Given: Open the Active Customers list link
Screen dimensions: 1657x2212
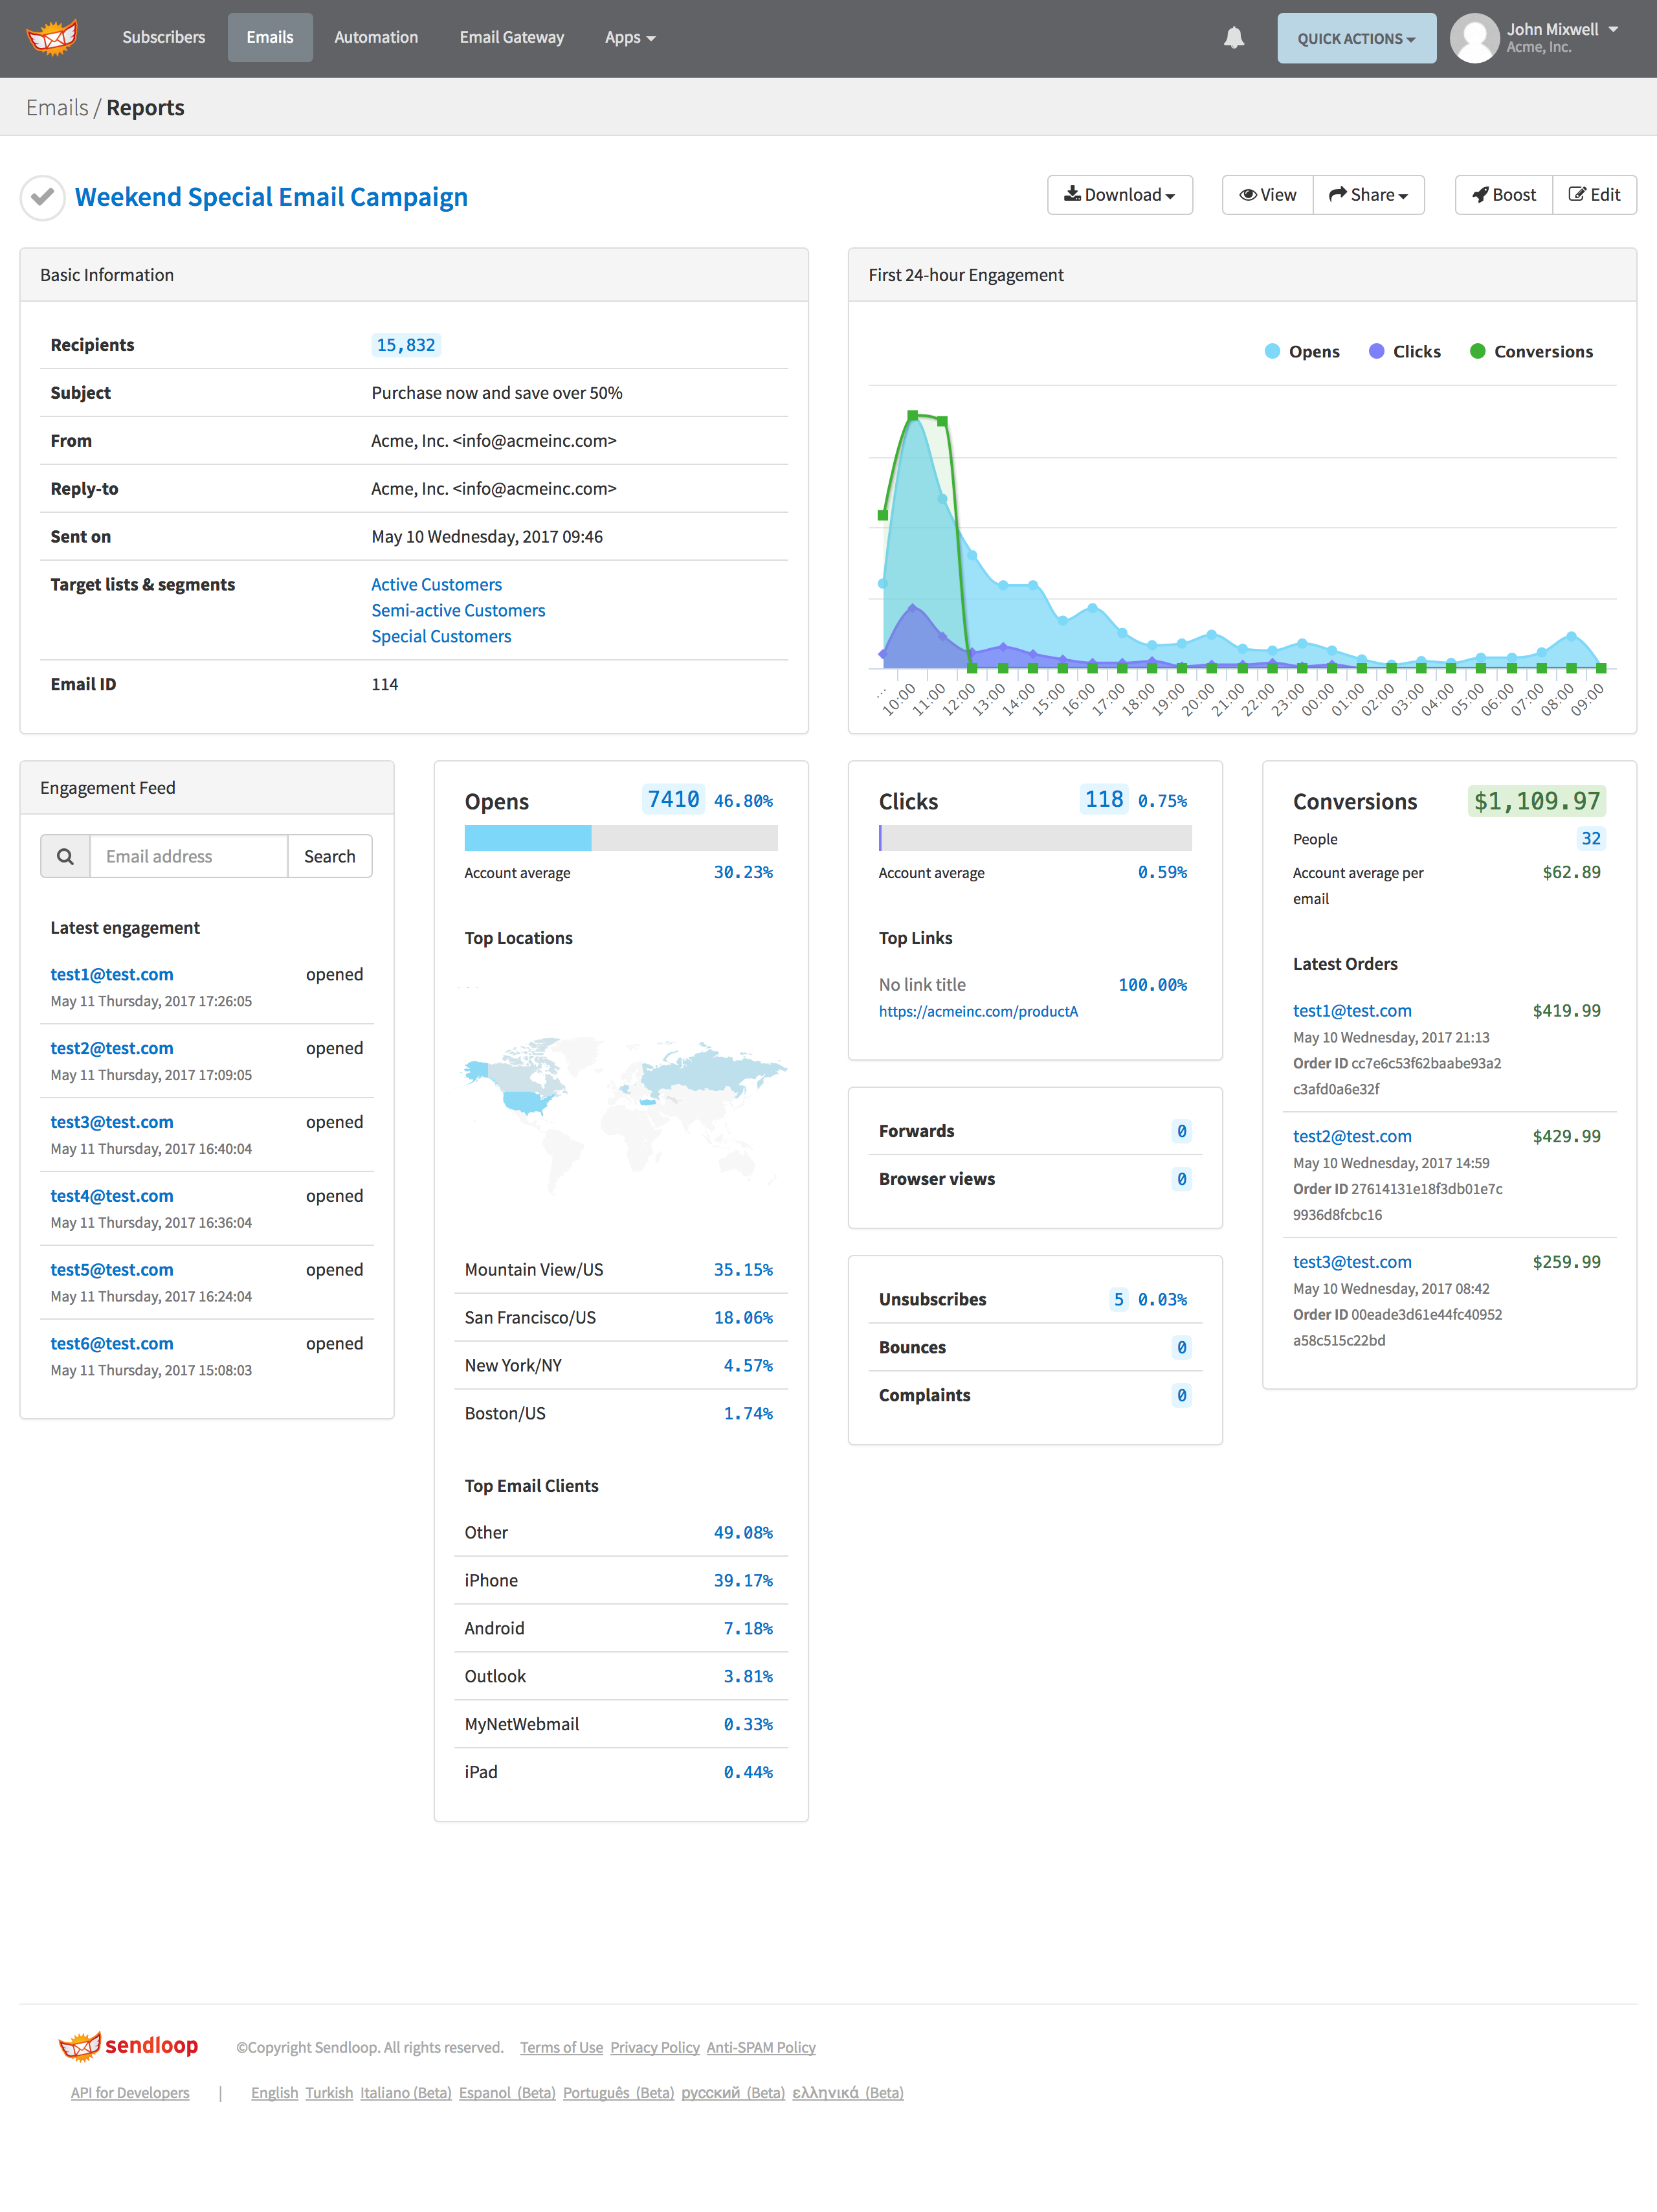Looking at the screenshot, I should click(436, 584).
